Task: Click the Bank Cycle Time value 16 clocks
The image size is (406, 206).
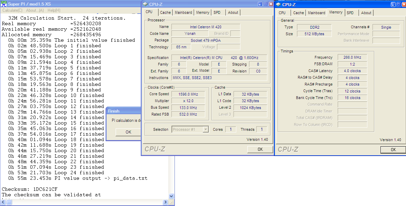Action: 352,98
